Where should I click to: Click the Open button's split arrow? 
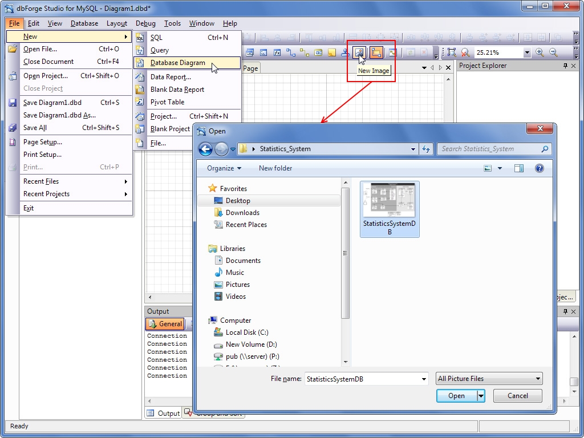[481, 396]
